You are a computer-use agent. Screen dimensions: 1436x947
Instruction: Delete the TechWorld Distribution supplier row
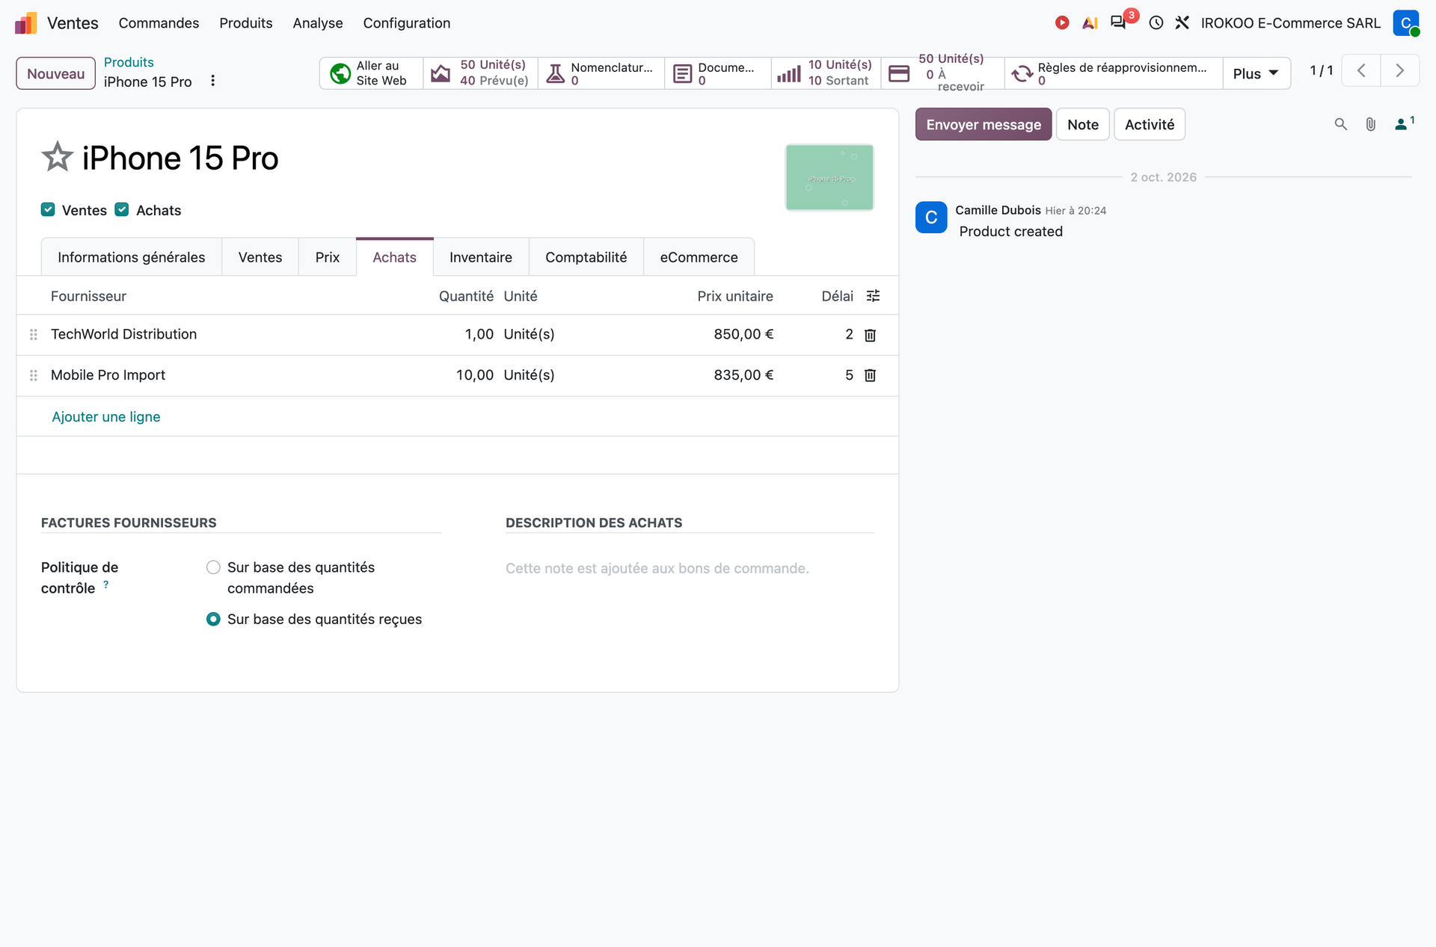tap(870, 335)
